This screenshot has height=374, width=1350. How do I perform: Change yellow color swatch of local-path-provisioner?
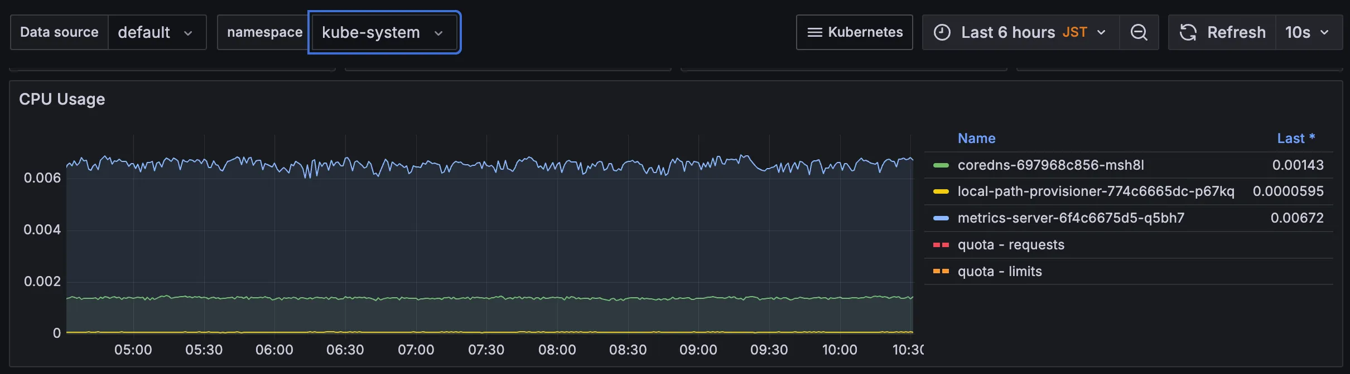coord(941,191)
